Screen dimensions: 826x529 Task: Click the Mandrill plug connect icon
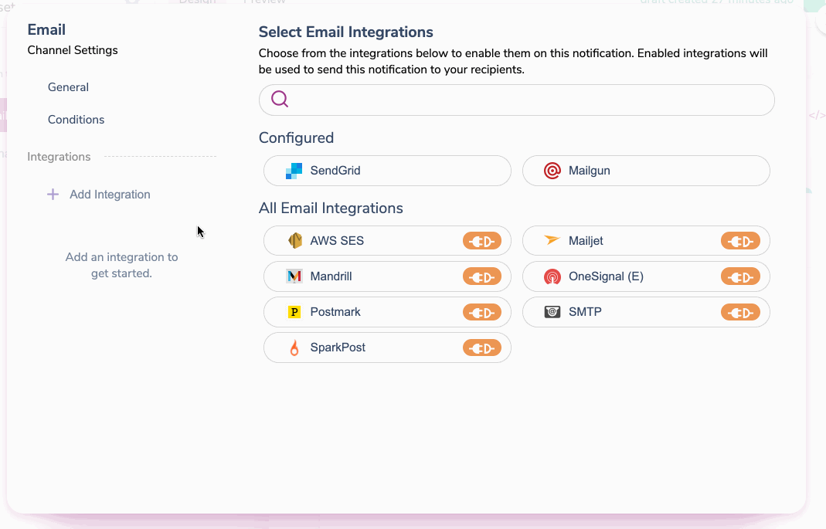[x=482, y=277]
